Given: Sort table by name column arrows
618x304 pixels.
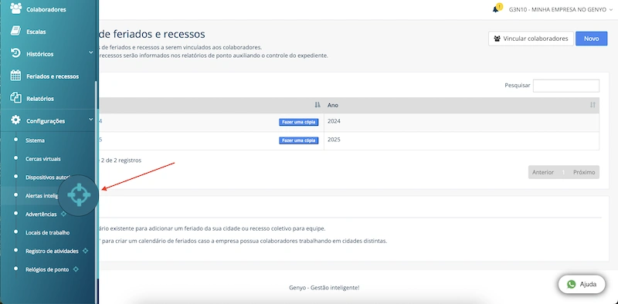Looking at the screenshot, I should click(317, 105).
